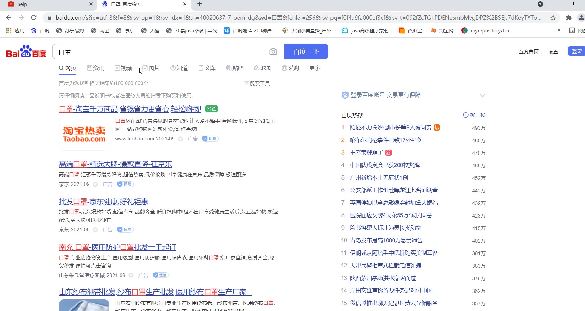Screen dimensions: 585x311
Task: Open hot search 中国队残奥会已获200枚奖牌
Action: pyautogui.click(x=385, y=165)
